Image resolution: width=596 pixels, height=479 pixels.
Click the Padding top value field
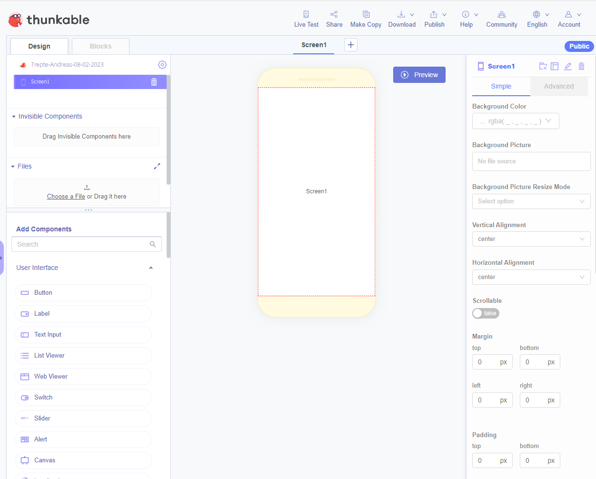coord(492,460)
